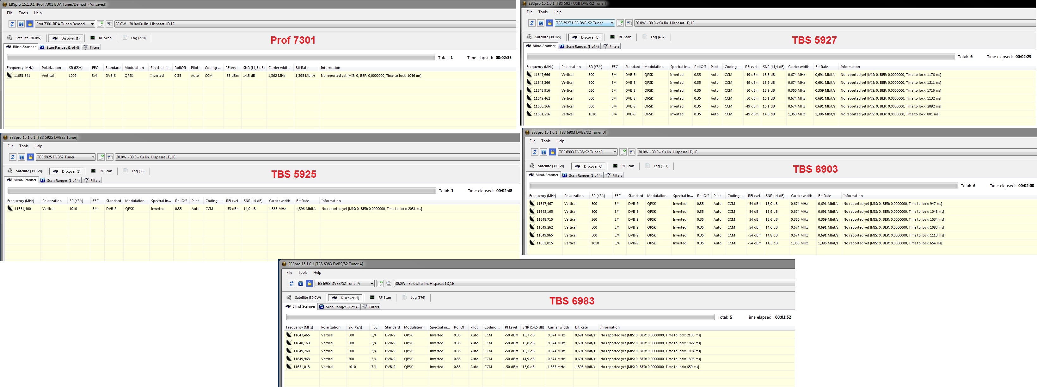The height and width of the screenshot is (387, 1037).
Task: Open Filters tab in TBS 6983 window
Action: tap(370, 307)
